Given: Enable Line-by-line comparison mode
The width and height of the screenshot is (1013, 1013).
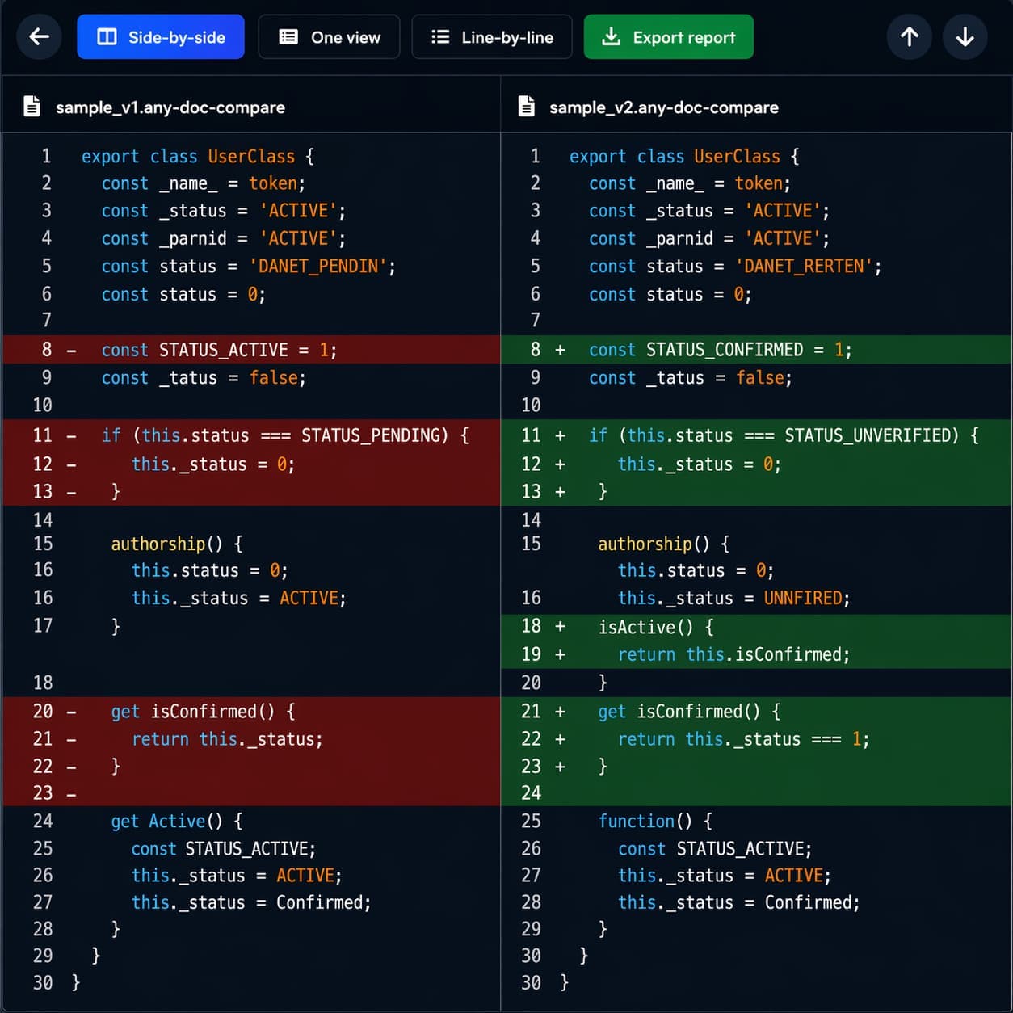Looking at the screenshot, I should (492, 36).
